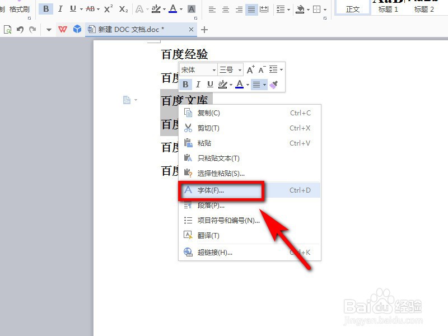Apply subscript X₂ formatting
Screen dimensions: 448x336
(x=123, y=9)
